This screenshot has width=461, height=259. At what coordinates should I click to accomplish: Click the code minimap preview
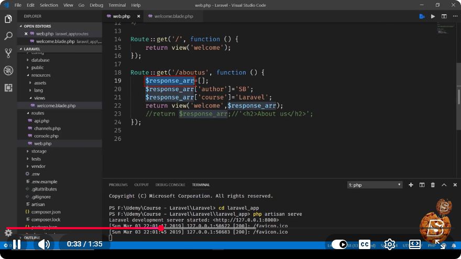click(x=445, y=29)
